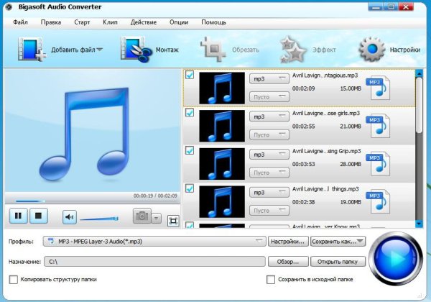431x302 pixels.
Task: Open format mp3 dropdown for ntagious.mp3
Action: [269, 78]
